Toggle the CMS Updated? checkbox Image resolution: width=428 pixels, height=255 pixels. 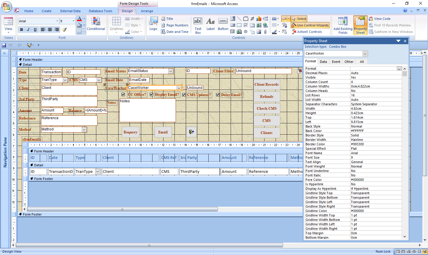184,95
